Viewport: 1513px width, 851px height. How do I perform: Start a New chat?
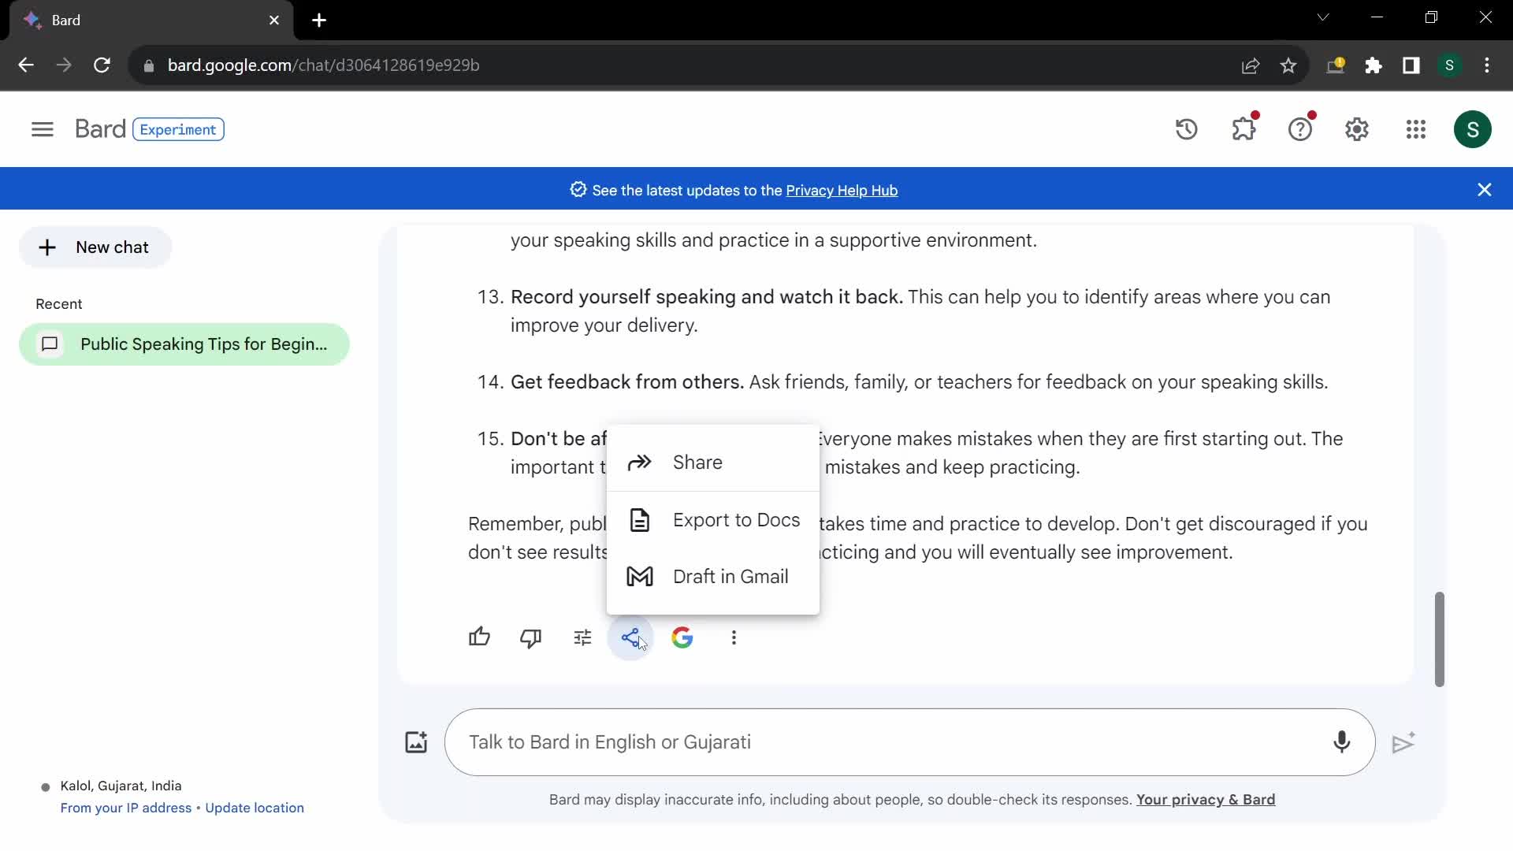pyautogui.click(x=95, y=247)
